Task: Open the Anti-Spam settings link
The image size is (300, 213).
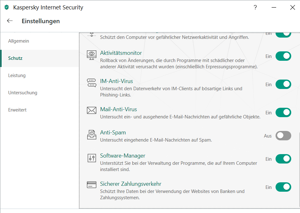Action: click(113, 132)
